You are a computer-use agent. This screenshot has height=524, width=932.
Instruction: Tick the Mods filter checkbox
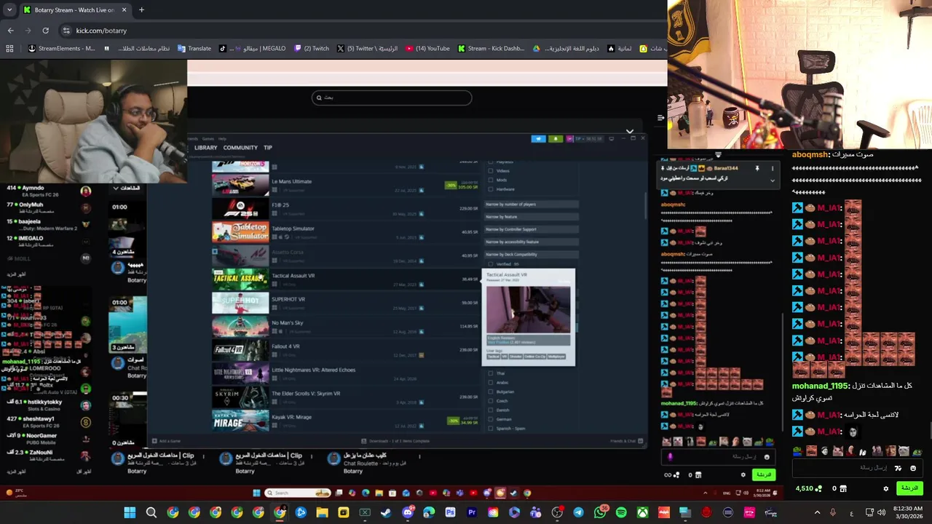point(491,180)
